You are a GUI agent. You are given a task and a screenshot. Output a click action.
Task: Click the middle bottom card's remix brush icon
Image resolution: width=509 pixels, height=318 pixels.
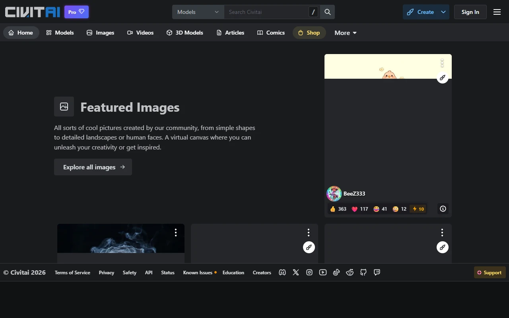pyautogui.click(x=309, y=247)
